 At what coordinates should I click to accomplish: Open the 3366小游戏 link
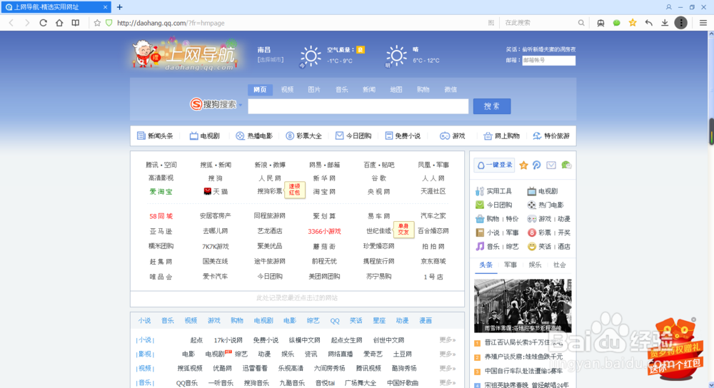[324, 231]
